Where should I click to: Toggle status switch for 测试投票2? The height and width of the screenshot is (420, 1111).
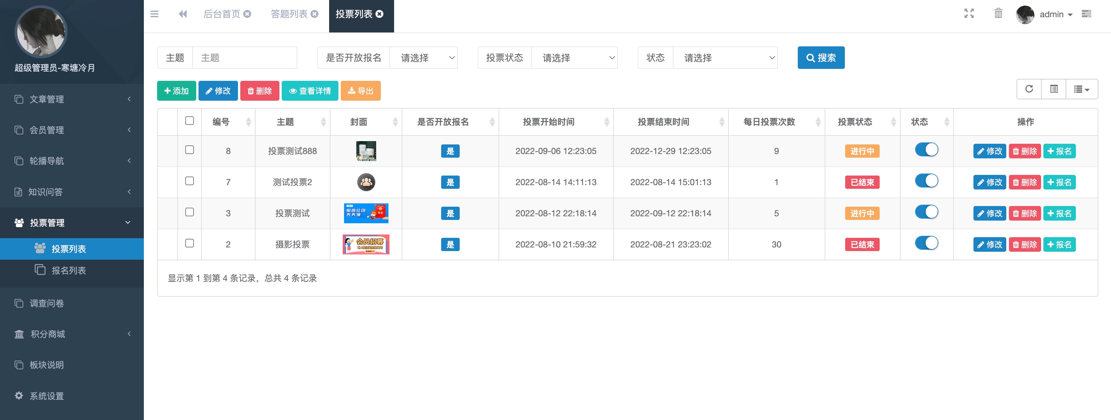coord(926,181)
